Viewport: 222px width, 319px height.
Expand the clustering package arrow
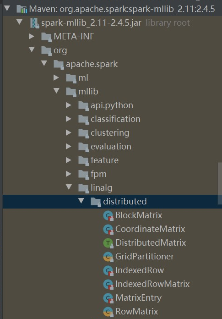69,132
